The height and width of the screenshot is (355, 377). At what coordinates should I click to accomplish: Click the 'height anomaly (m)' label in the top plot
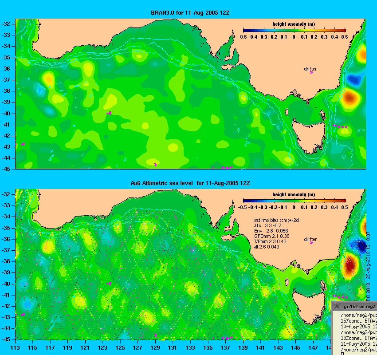(x=294, y=24)
